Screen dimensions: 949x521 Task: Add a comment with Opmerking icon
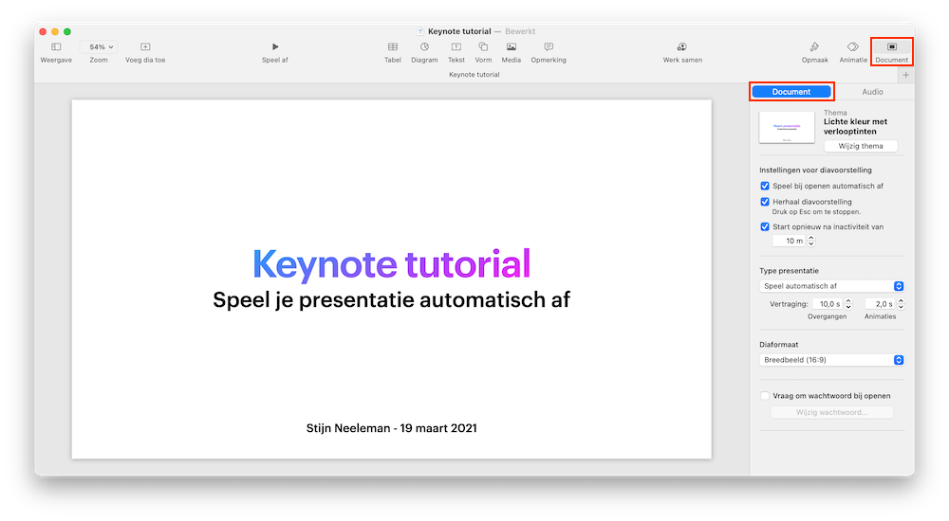click(x=549, y=47)
